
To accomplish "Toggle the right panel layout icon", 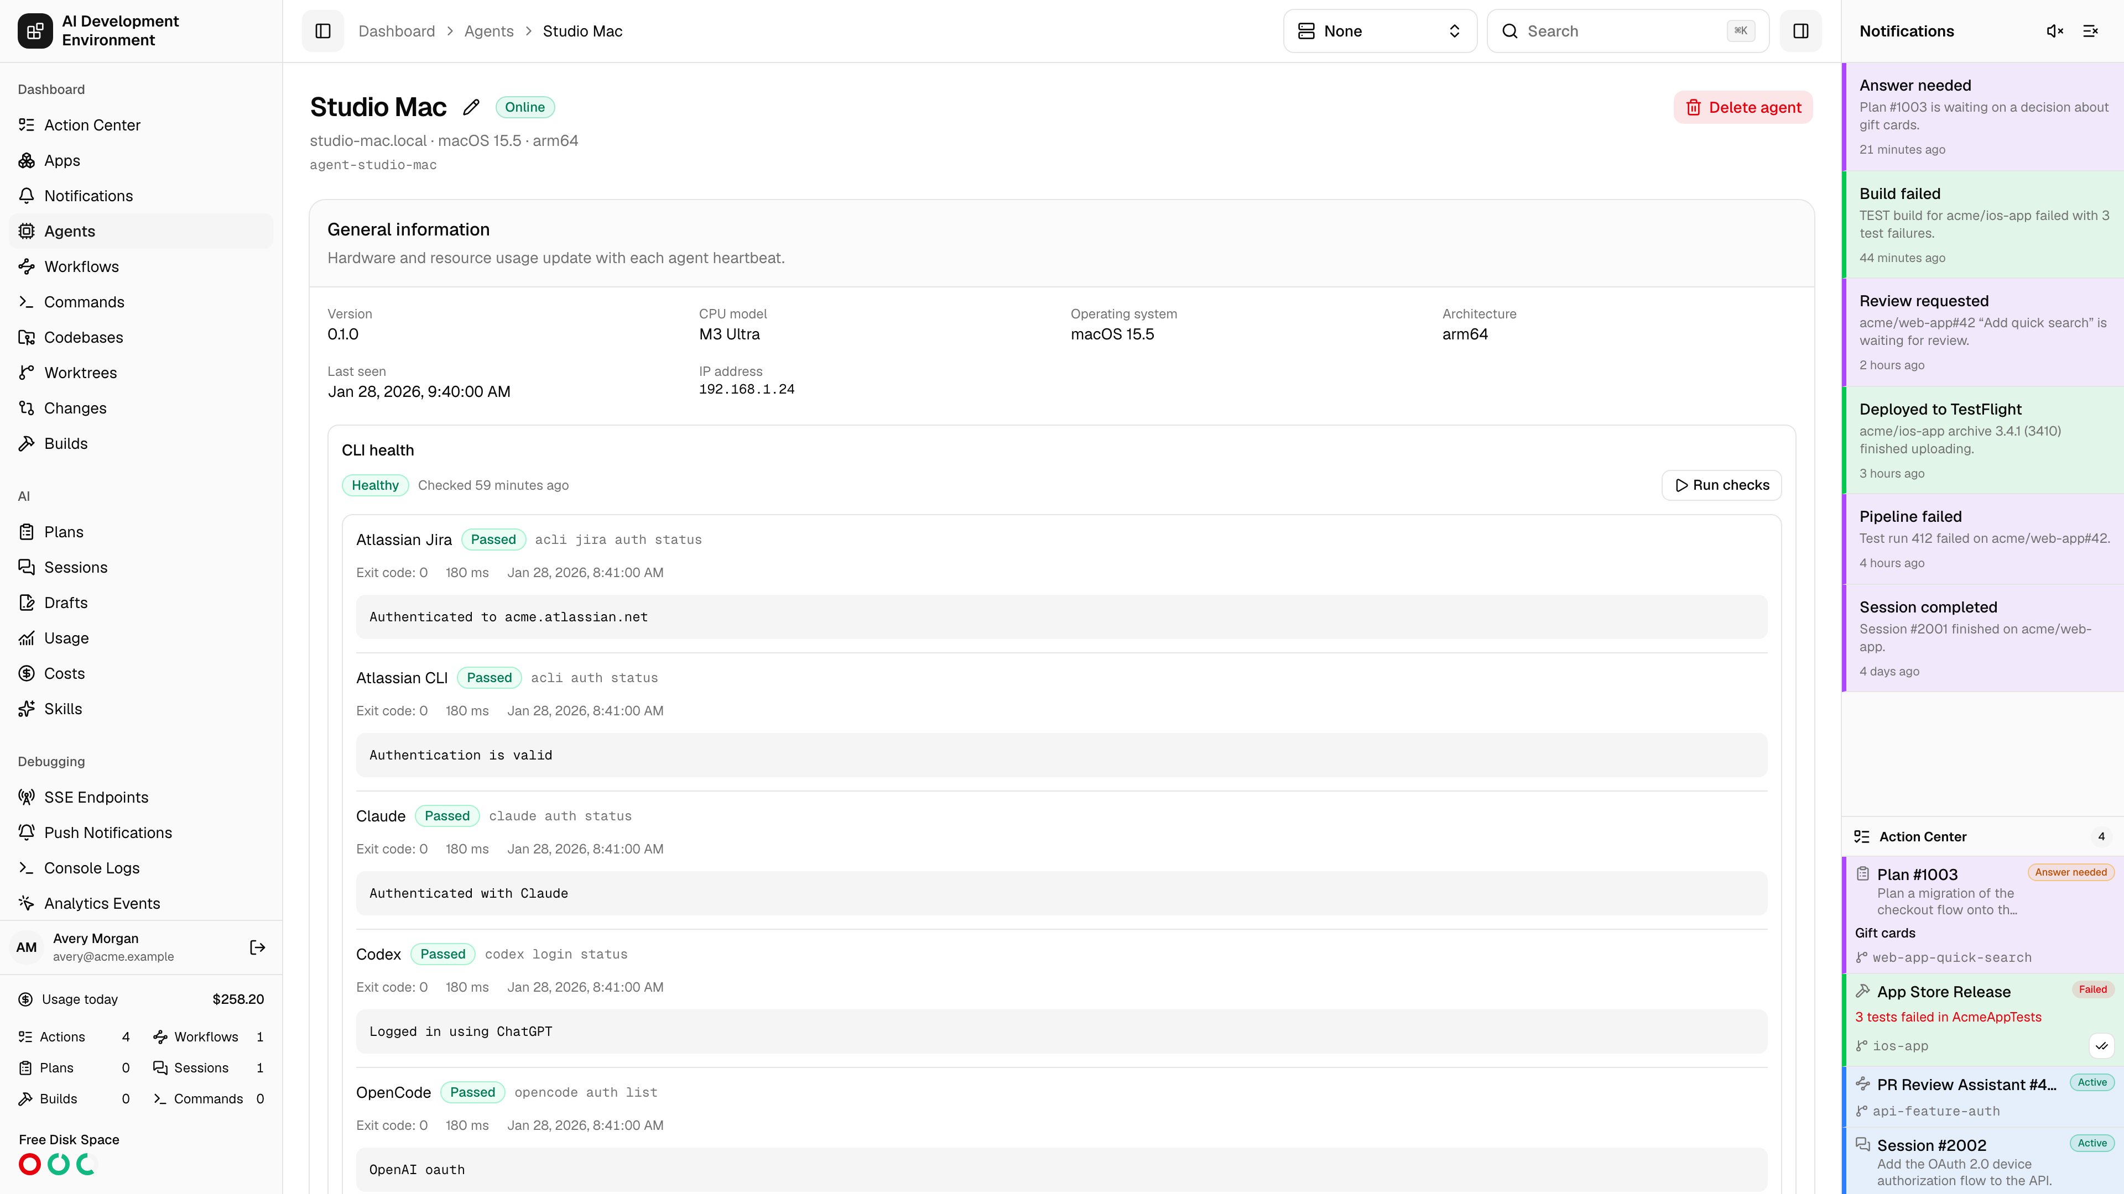I will click(x=1801, y=32).
